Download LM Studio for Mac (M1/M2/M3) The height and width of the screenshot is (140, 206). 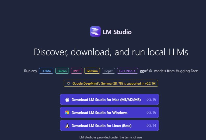click(x=106, y=100)
